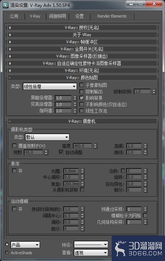The width and height of the screenshot is (165, 261).
Task: Click the 变亮倍增器 value field
Action: (63, 104)
